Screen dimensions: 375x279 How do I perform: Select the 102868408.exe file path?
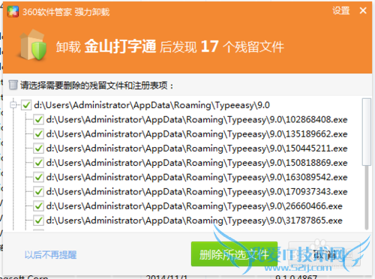[196, 120]
